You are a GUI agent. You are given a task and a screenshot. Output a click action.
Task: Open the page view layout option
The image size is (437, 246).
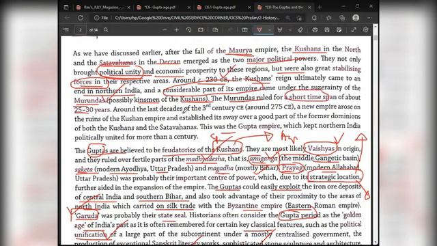[216, 29]
